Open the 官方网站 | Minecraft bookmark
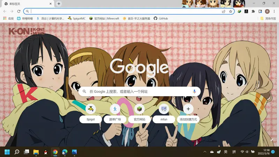The height and width of the screenshot is (157, 279). 104,18
